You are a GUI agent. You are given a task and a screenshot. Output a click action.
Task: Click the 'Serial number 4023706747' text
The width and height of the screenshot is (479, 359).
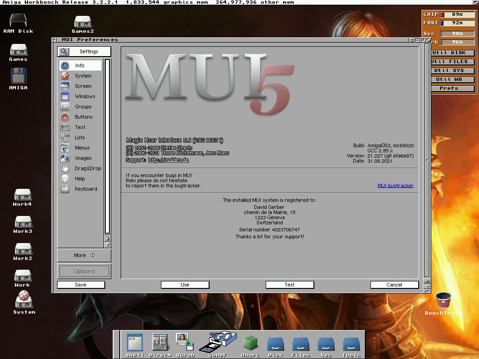point(269,230)
